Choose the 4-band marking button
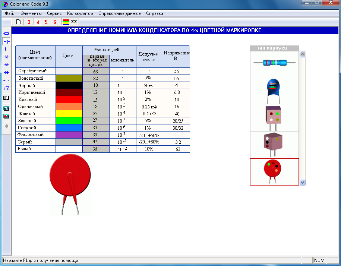Screen dimensions: 341x266 click(x=38, y=22)
